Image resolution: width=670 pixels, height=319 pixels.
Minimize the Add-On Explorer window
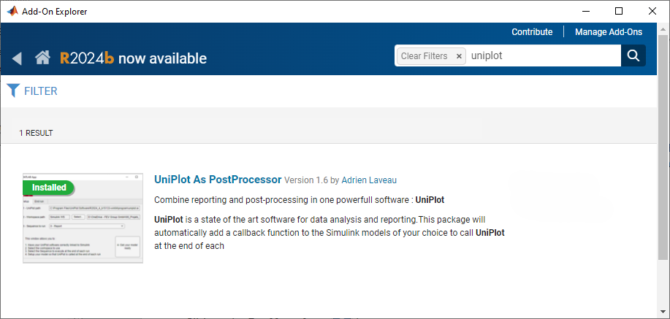tap(585, 11)
